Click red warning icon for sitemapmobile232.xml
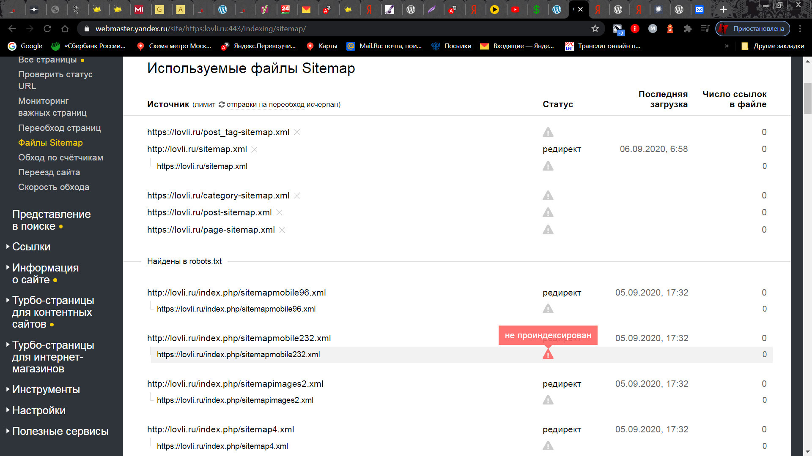The width and height of the screenshot is (812, 456). (548, 354)
